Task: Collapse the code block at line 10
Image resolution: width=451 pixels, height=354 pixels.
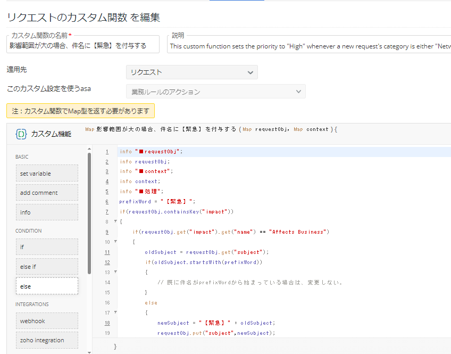Action: (x=115, y=242)
